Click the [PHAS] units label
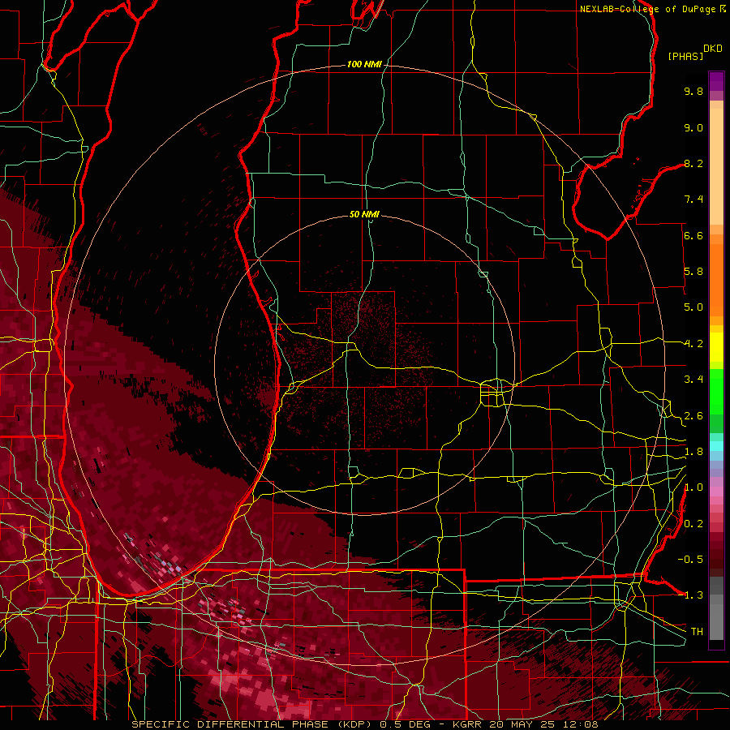This screenshot has height=730, width=730. [x=685, y=57]
